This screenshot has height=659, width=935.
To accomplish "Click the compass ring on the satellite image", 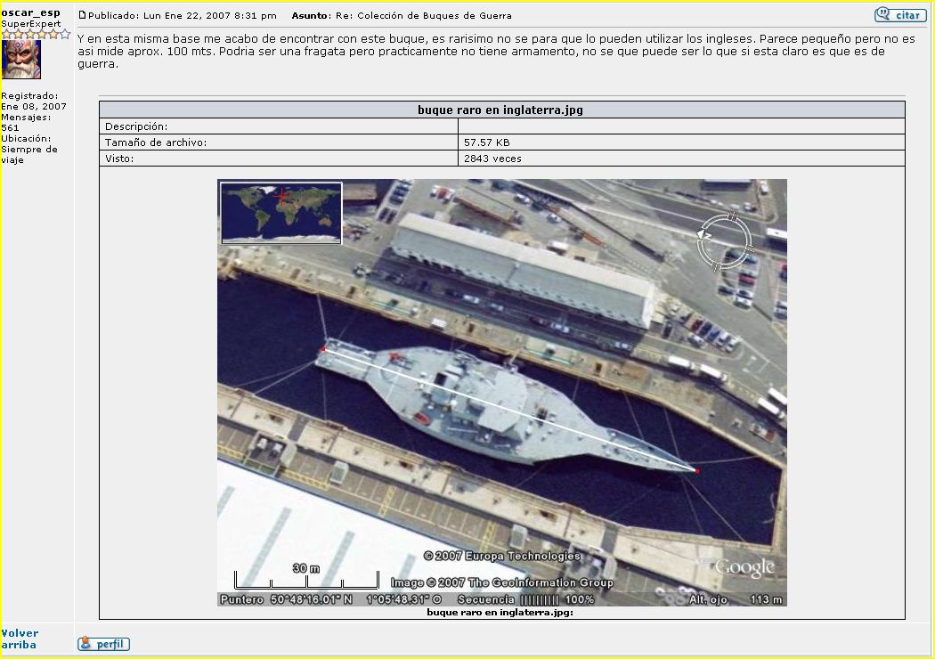I will (725, 240).
